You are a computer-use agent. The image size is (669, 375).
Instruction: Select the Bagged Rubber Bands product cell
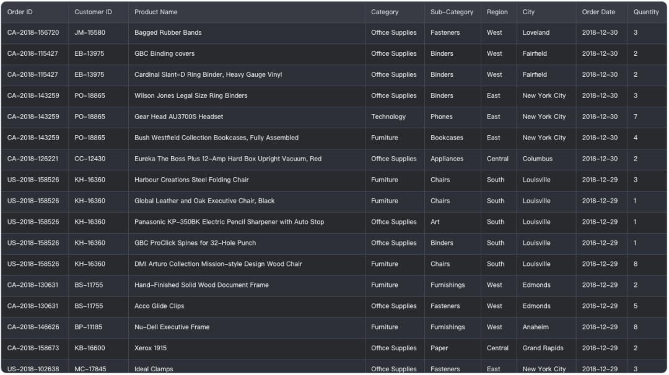[x=168, y=33]
